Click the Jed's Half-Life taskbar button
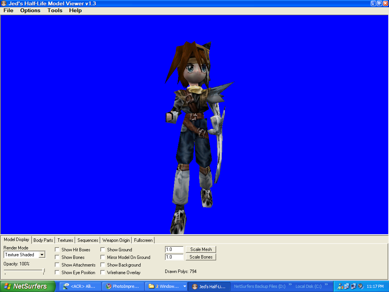The height and width of the screenshot is (292, 389). click(209, 286)
